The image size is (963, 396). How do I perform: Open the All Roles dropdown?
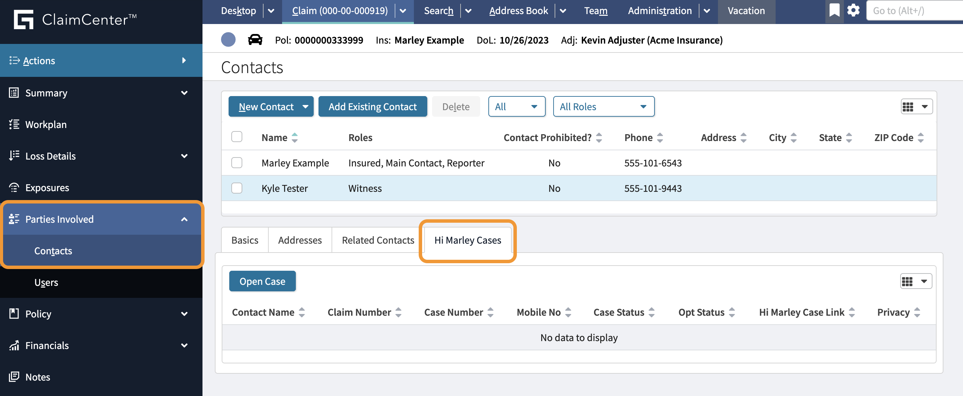point(603,106)
